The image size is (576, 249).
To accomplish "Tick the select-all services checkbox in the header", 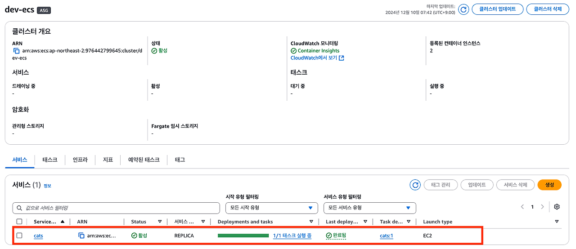I will pyautogui.click(x=19, y=222).
